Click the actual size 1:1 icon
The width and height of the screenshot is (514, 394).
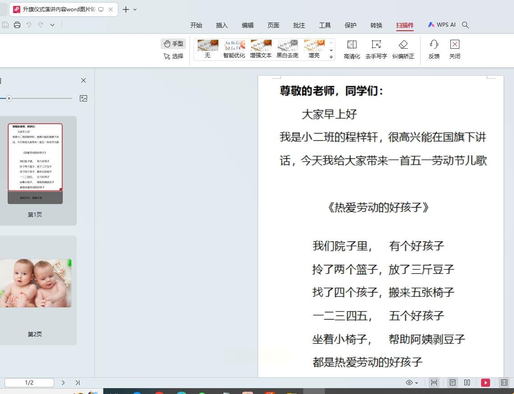(x=504, y=383)
